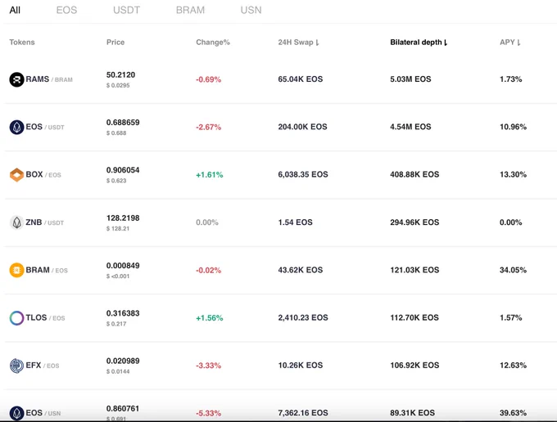Click 204.00K EOS swap volume

[302, 127]
